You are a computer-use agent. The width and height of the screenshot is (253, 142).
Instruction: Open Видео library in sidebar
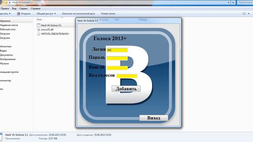tap(4, 51)
